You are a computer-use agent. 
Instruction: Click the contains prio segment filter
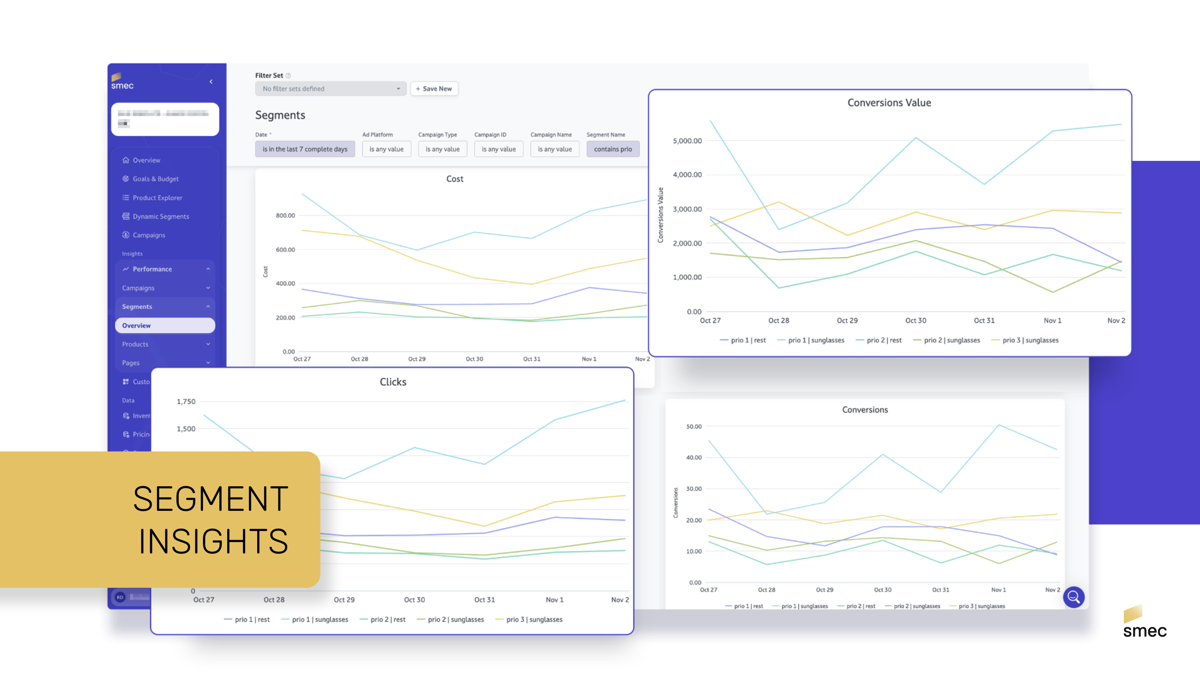pos(612,149)
